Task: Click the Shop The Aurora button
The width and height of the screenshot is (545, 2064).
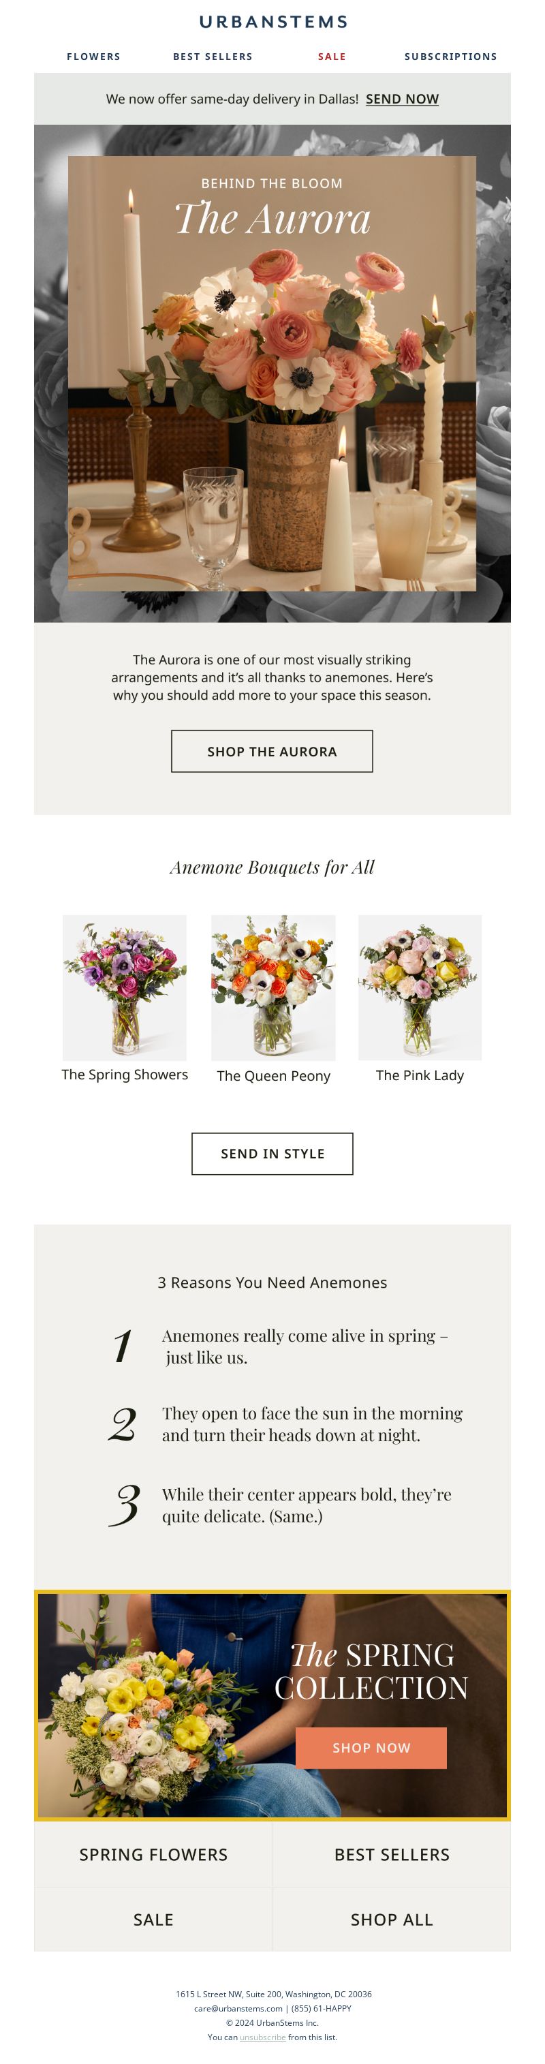Action: [272, 751]
